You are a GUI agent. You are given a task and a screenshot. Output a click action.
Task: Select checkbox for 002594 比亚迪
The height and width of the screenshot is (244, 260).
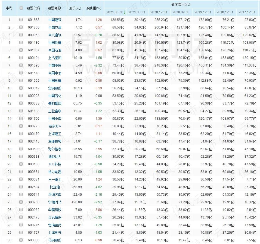click(21, 187)
